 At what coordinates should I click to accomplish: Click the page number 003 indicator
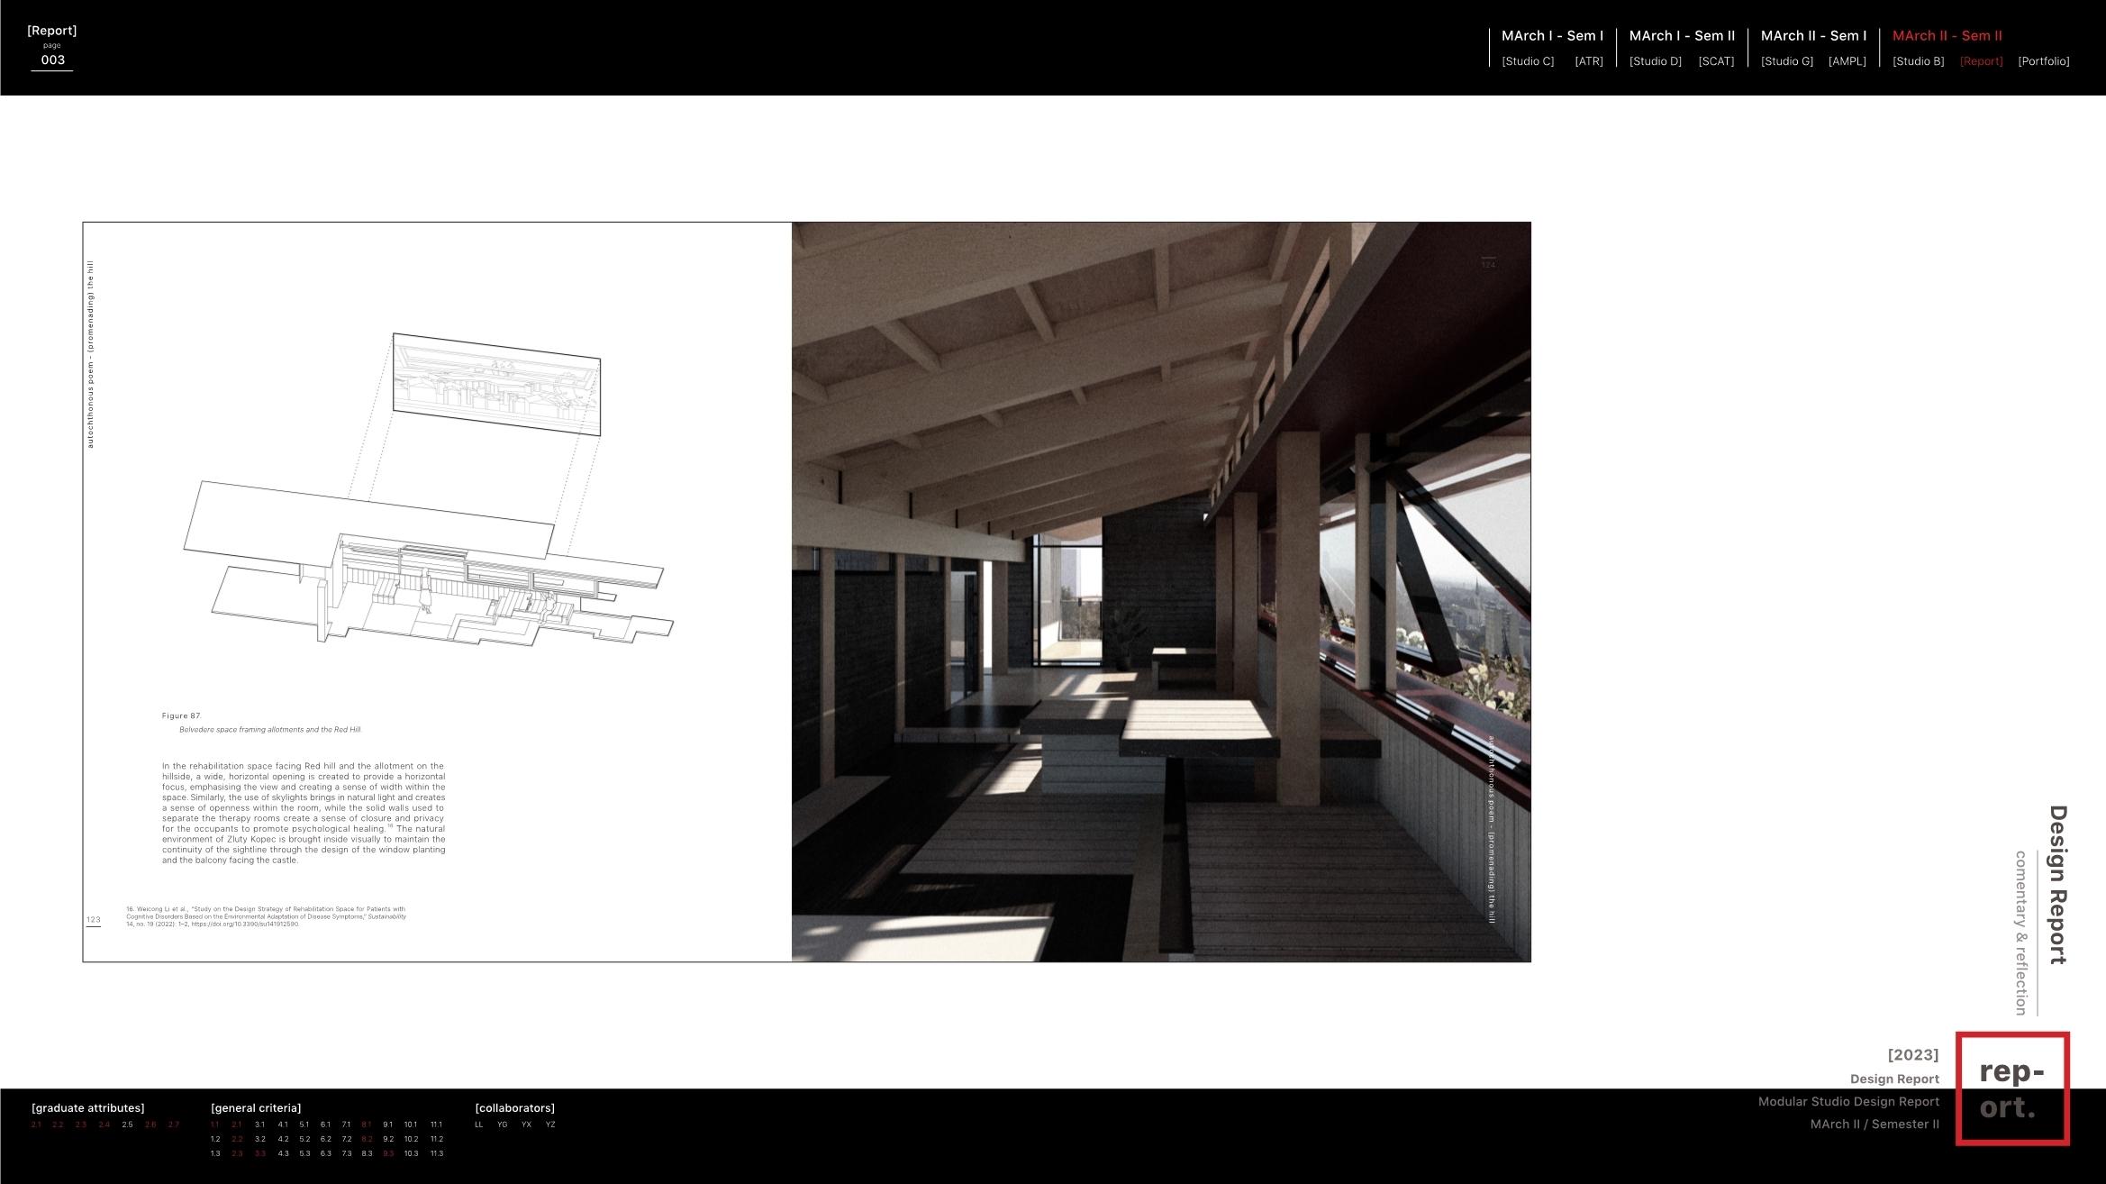(52, 60)
